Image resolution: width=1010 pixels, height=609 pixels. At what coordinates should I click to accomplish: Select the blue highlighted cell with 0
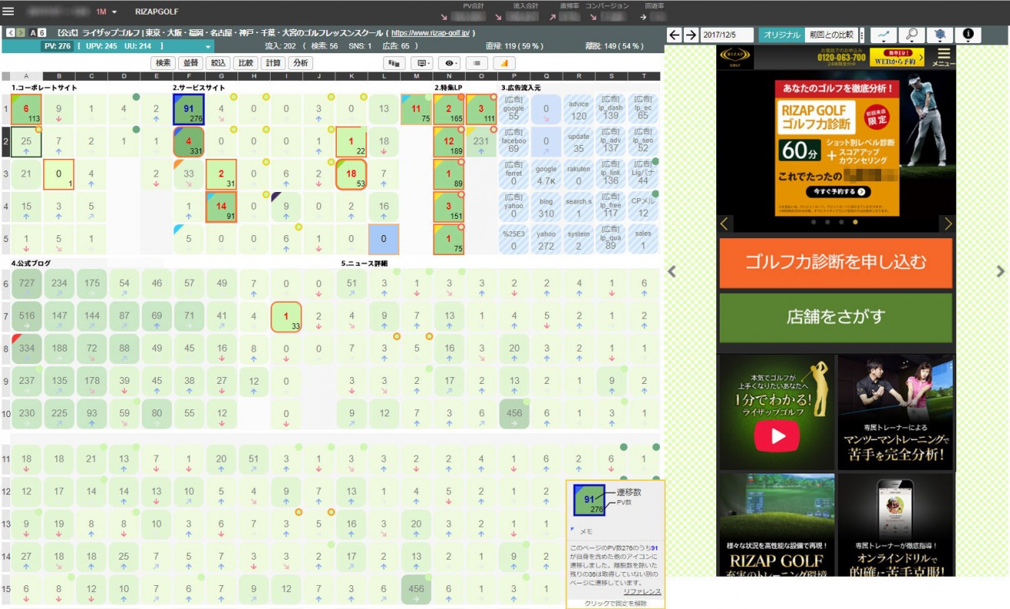click(383, 240)
